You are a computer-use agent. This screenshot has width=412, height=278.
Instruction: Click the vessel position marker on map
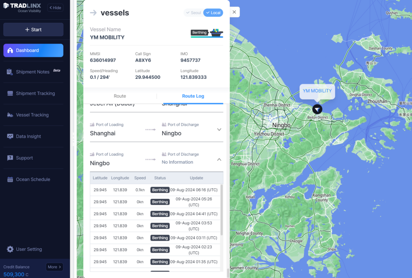click(x=317, y=109)
